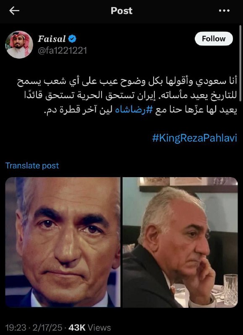The width and height of the screenshot is (243, 335).
Task: Tap the text line ending قطرة دم
Action: 140,110
